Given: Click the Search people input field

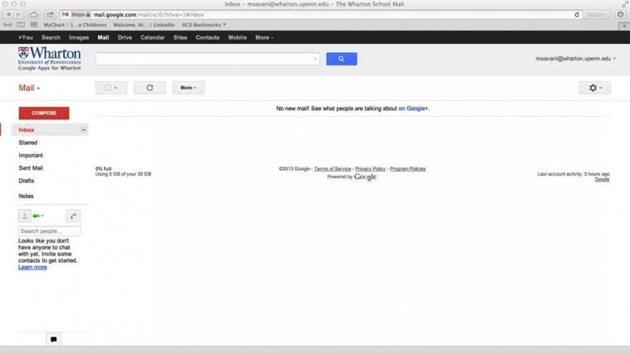Looking at the screenshot, I should click(x=49, y=232).
